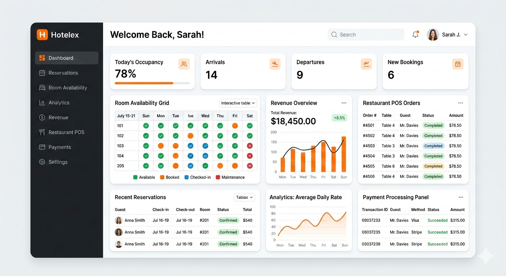Screen dimensions: 506x276
Task: Open the Tabias dropdown in Recent Reservations
Action: (244, 197)
